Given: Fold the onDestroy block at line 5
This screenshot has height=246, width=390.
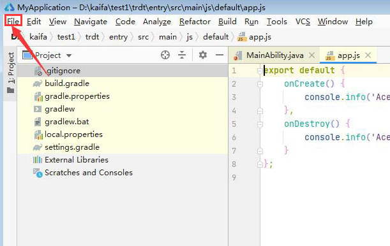Looking at the screenshot, I should click(x=260, y=124).
